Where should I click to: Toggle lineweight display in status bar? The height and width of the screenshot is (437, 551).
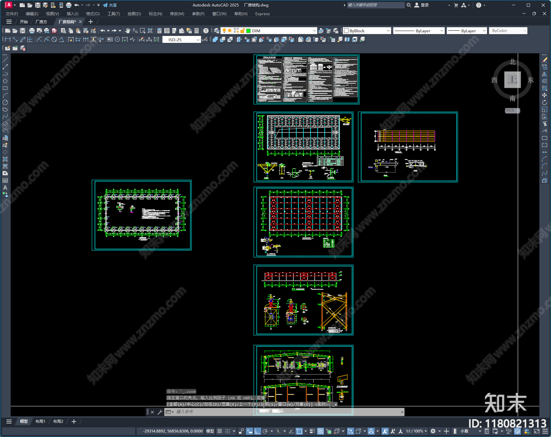click(312, 431)
